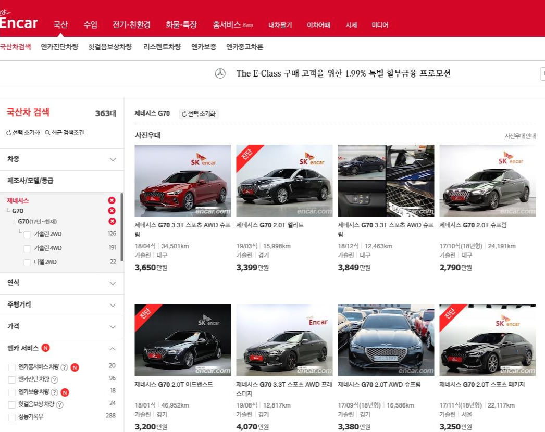Open red G70 3.3T 스포츠 AWD thumbnail
This screenshot has height=432, width=545.
pyautogui.click(x=183, y=181)
